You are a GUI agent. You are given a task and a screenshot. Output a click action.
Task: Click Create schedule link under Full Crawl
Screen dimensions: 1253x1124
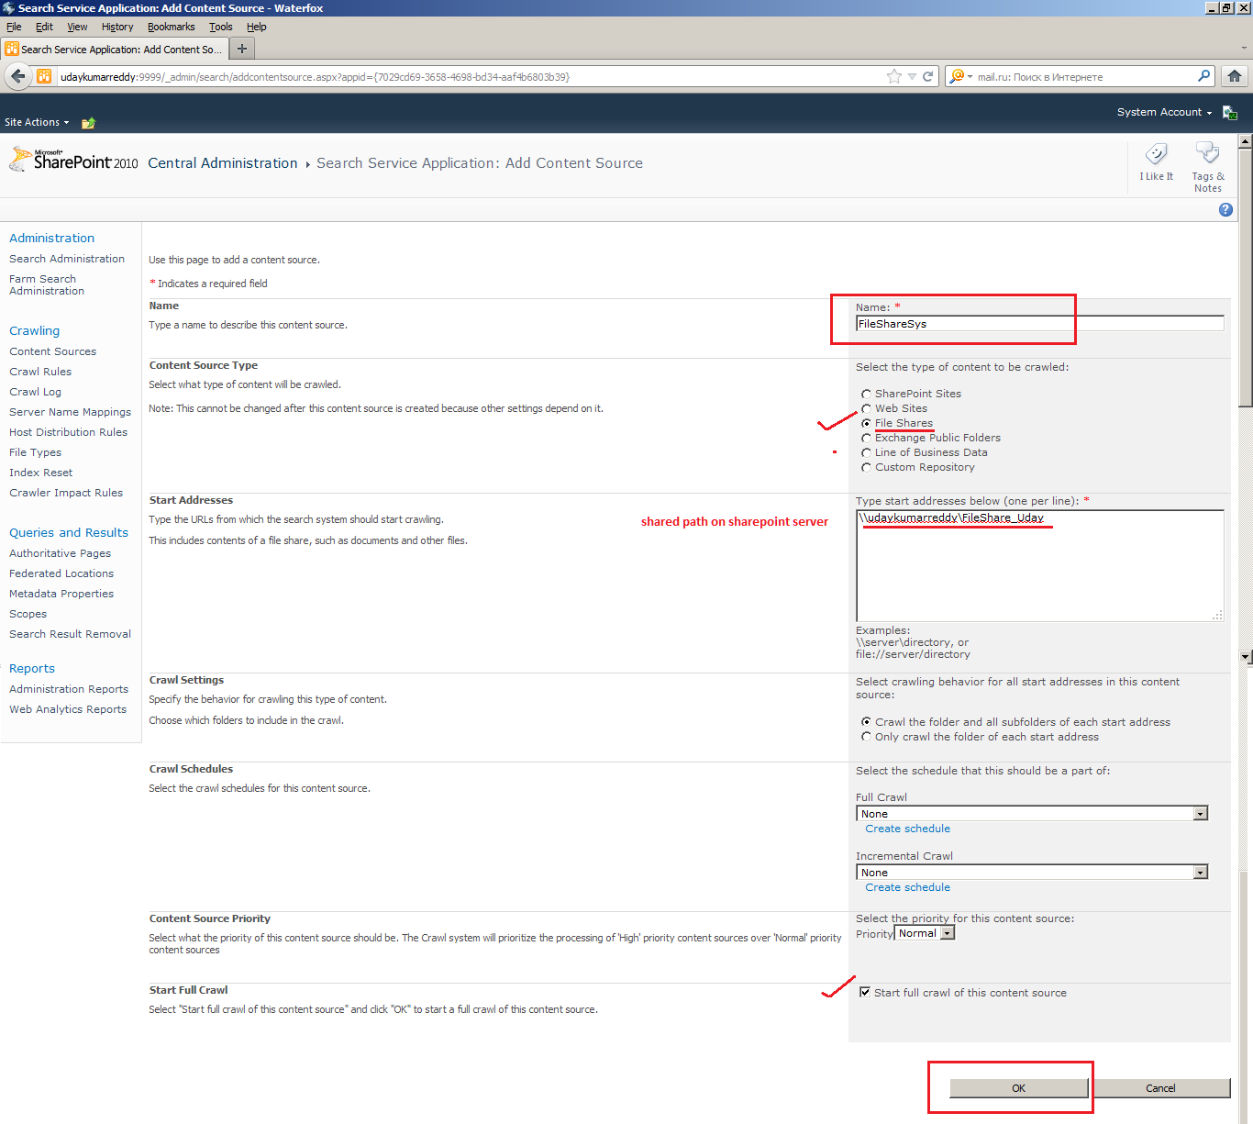click(907, 829)
